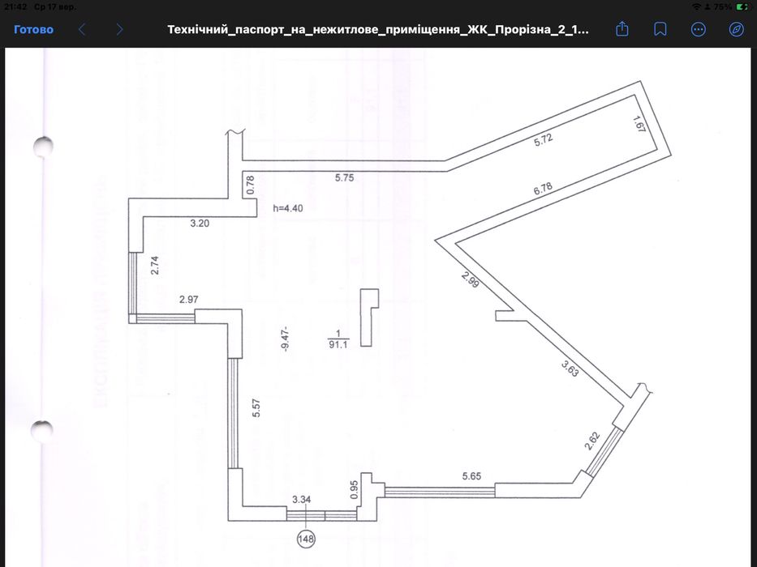Tap the Готово (Done) button
Image resolution: width=757 pixels, height=567 pixels.
(33, 29)
